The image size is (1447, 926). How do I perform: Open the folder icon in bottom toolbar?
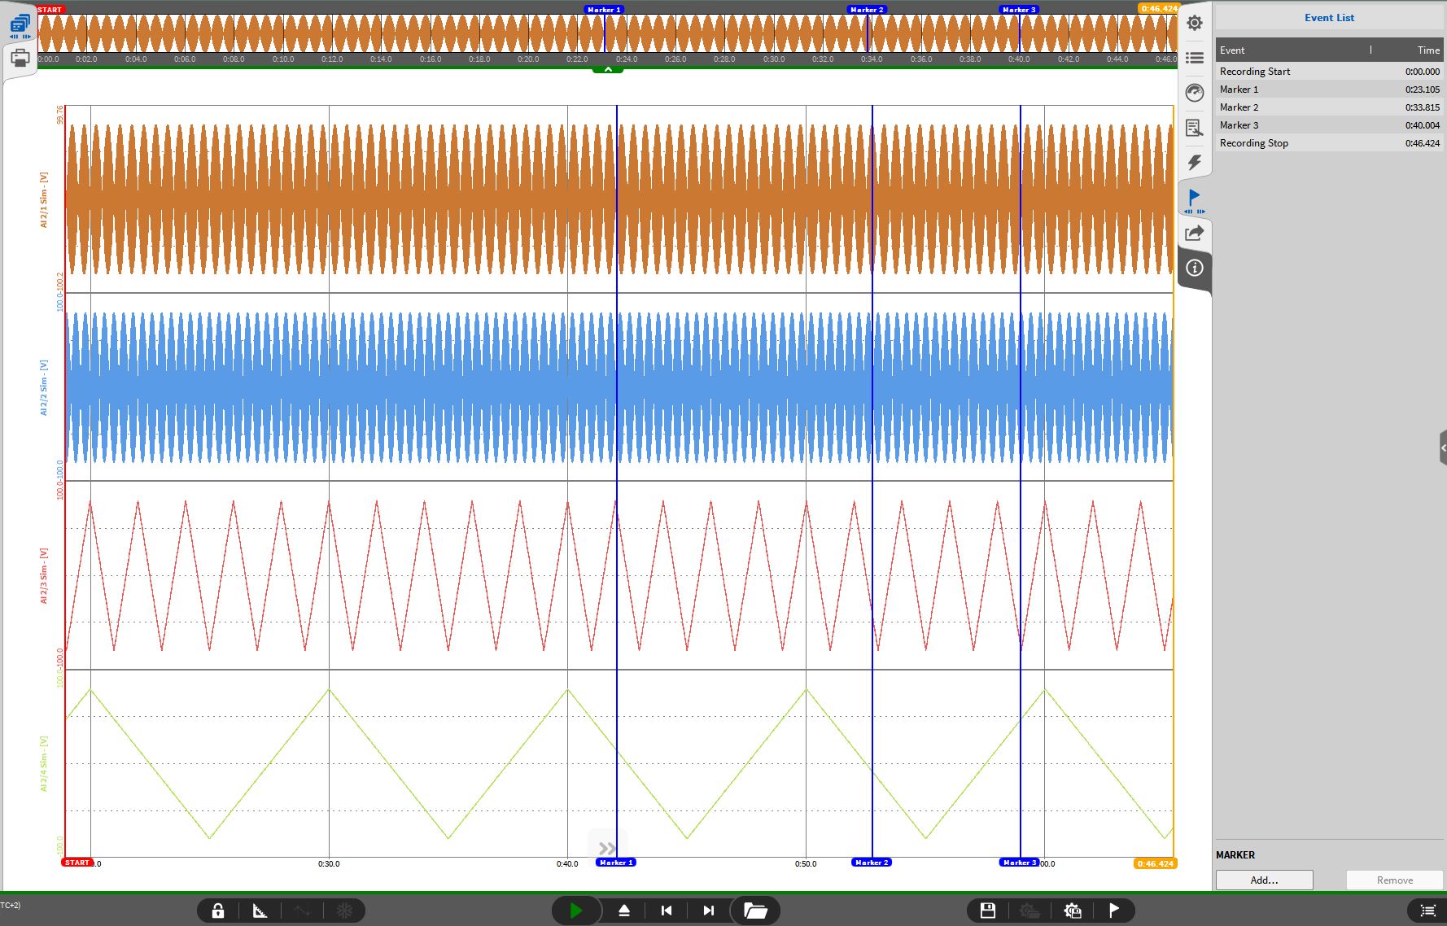(755, 911)
